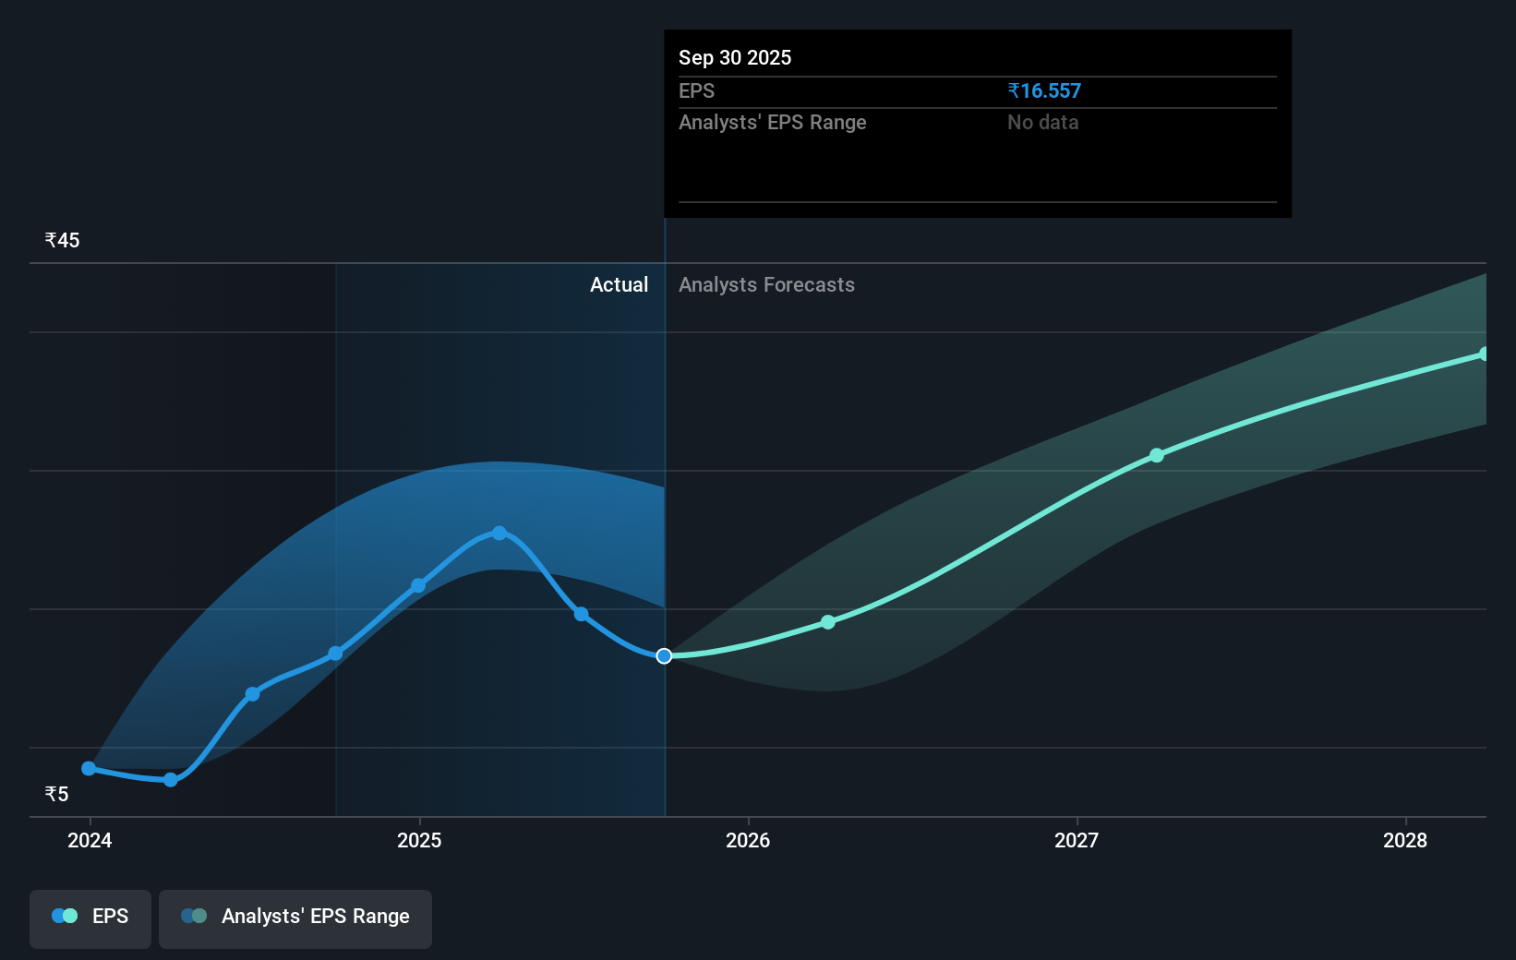
Task: Click the EPS data point at 2024 start
Action: tap(89, 768)
